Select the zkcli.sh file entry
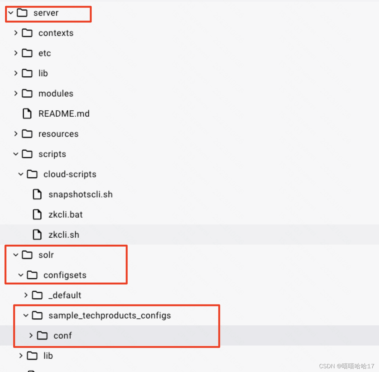 tap(64, 235)
